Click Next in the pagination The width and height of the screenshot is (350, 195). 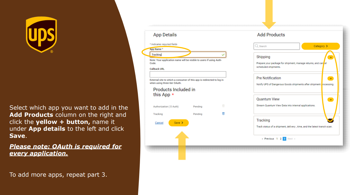click(290, 139)
